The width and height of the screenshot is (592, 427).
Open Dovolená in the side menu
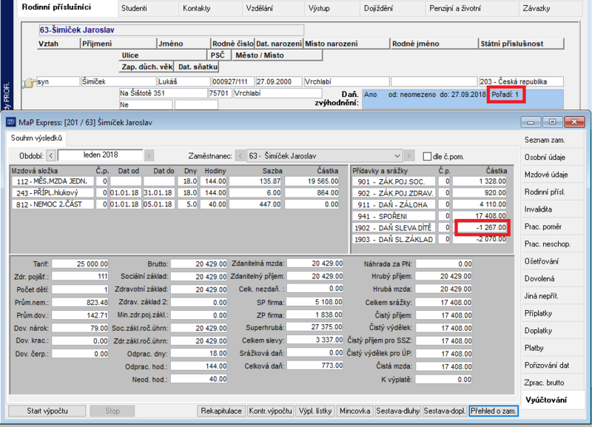539,279
